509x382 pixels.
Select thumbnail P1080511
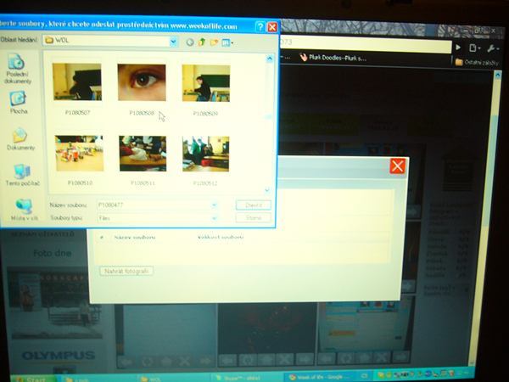click(x=143, y=160)
